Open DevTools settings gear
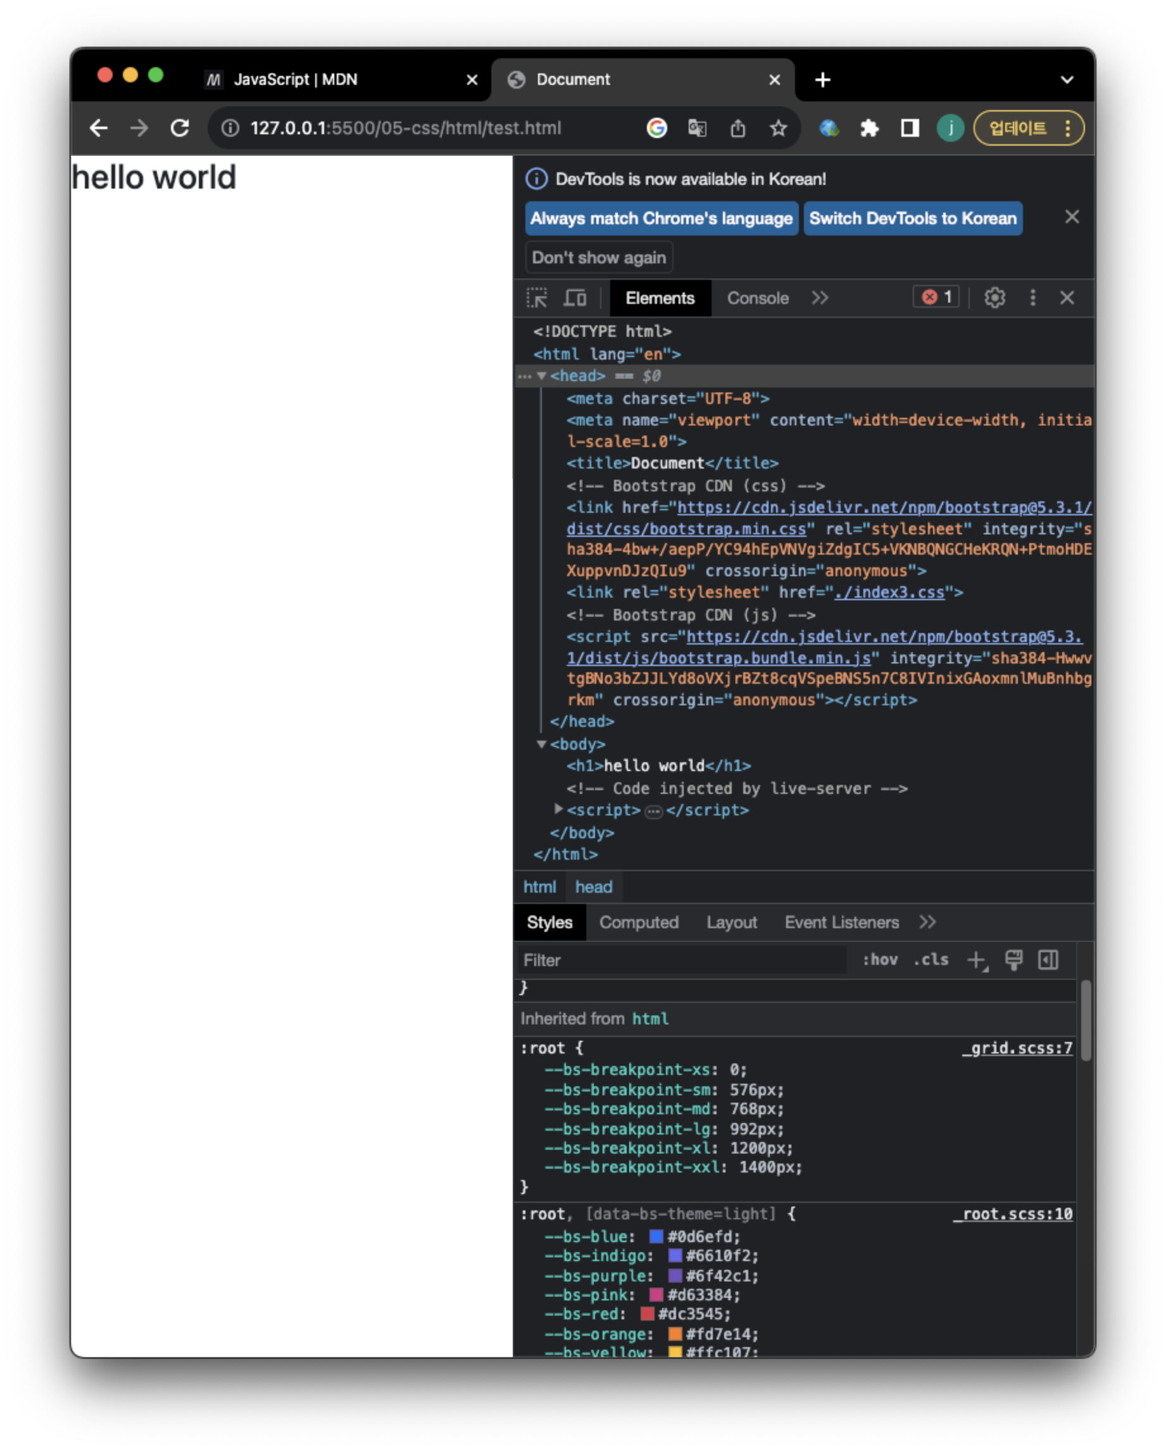Image resolution: width=1166 pixels, height=1451 pixels. click(x=994, y=298)
